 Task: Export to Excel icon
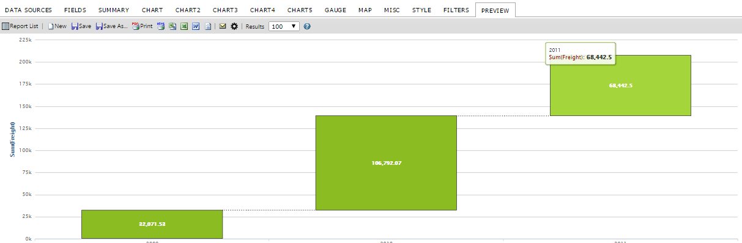[184, 27]
